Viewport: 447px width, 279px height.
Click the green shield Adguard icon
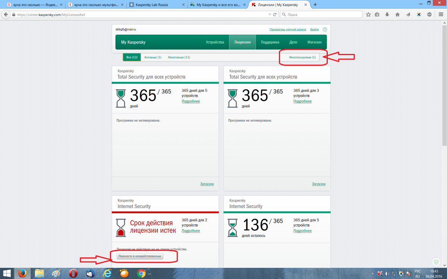tap(435, 262)
